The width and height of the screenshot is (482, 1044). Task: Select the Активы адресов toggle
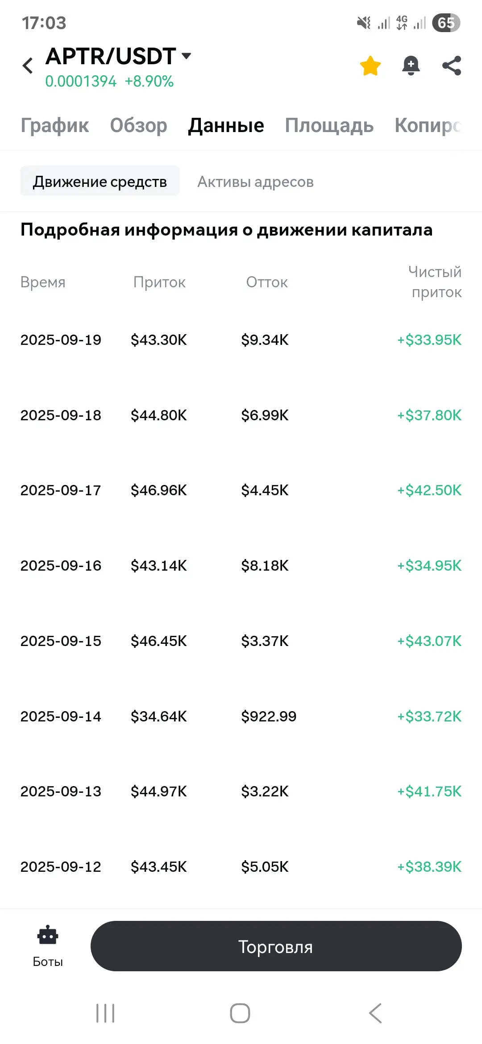255,182
